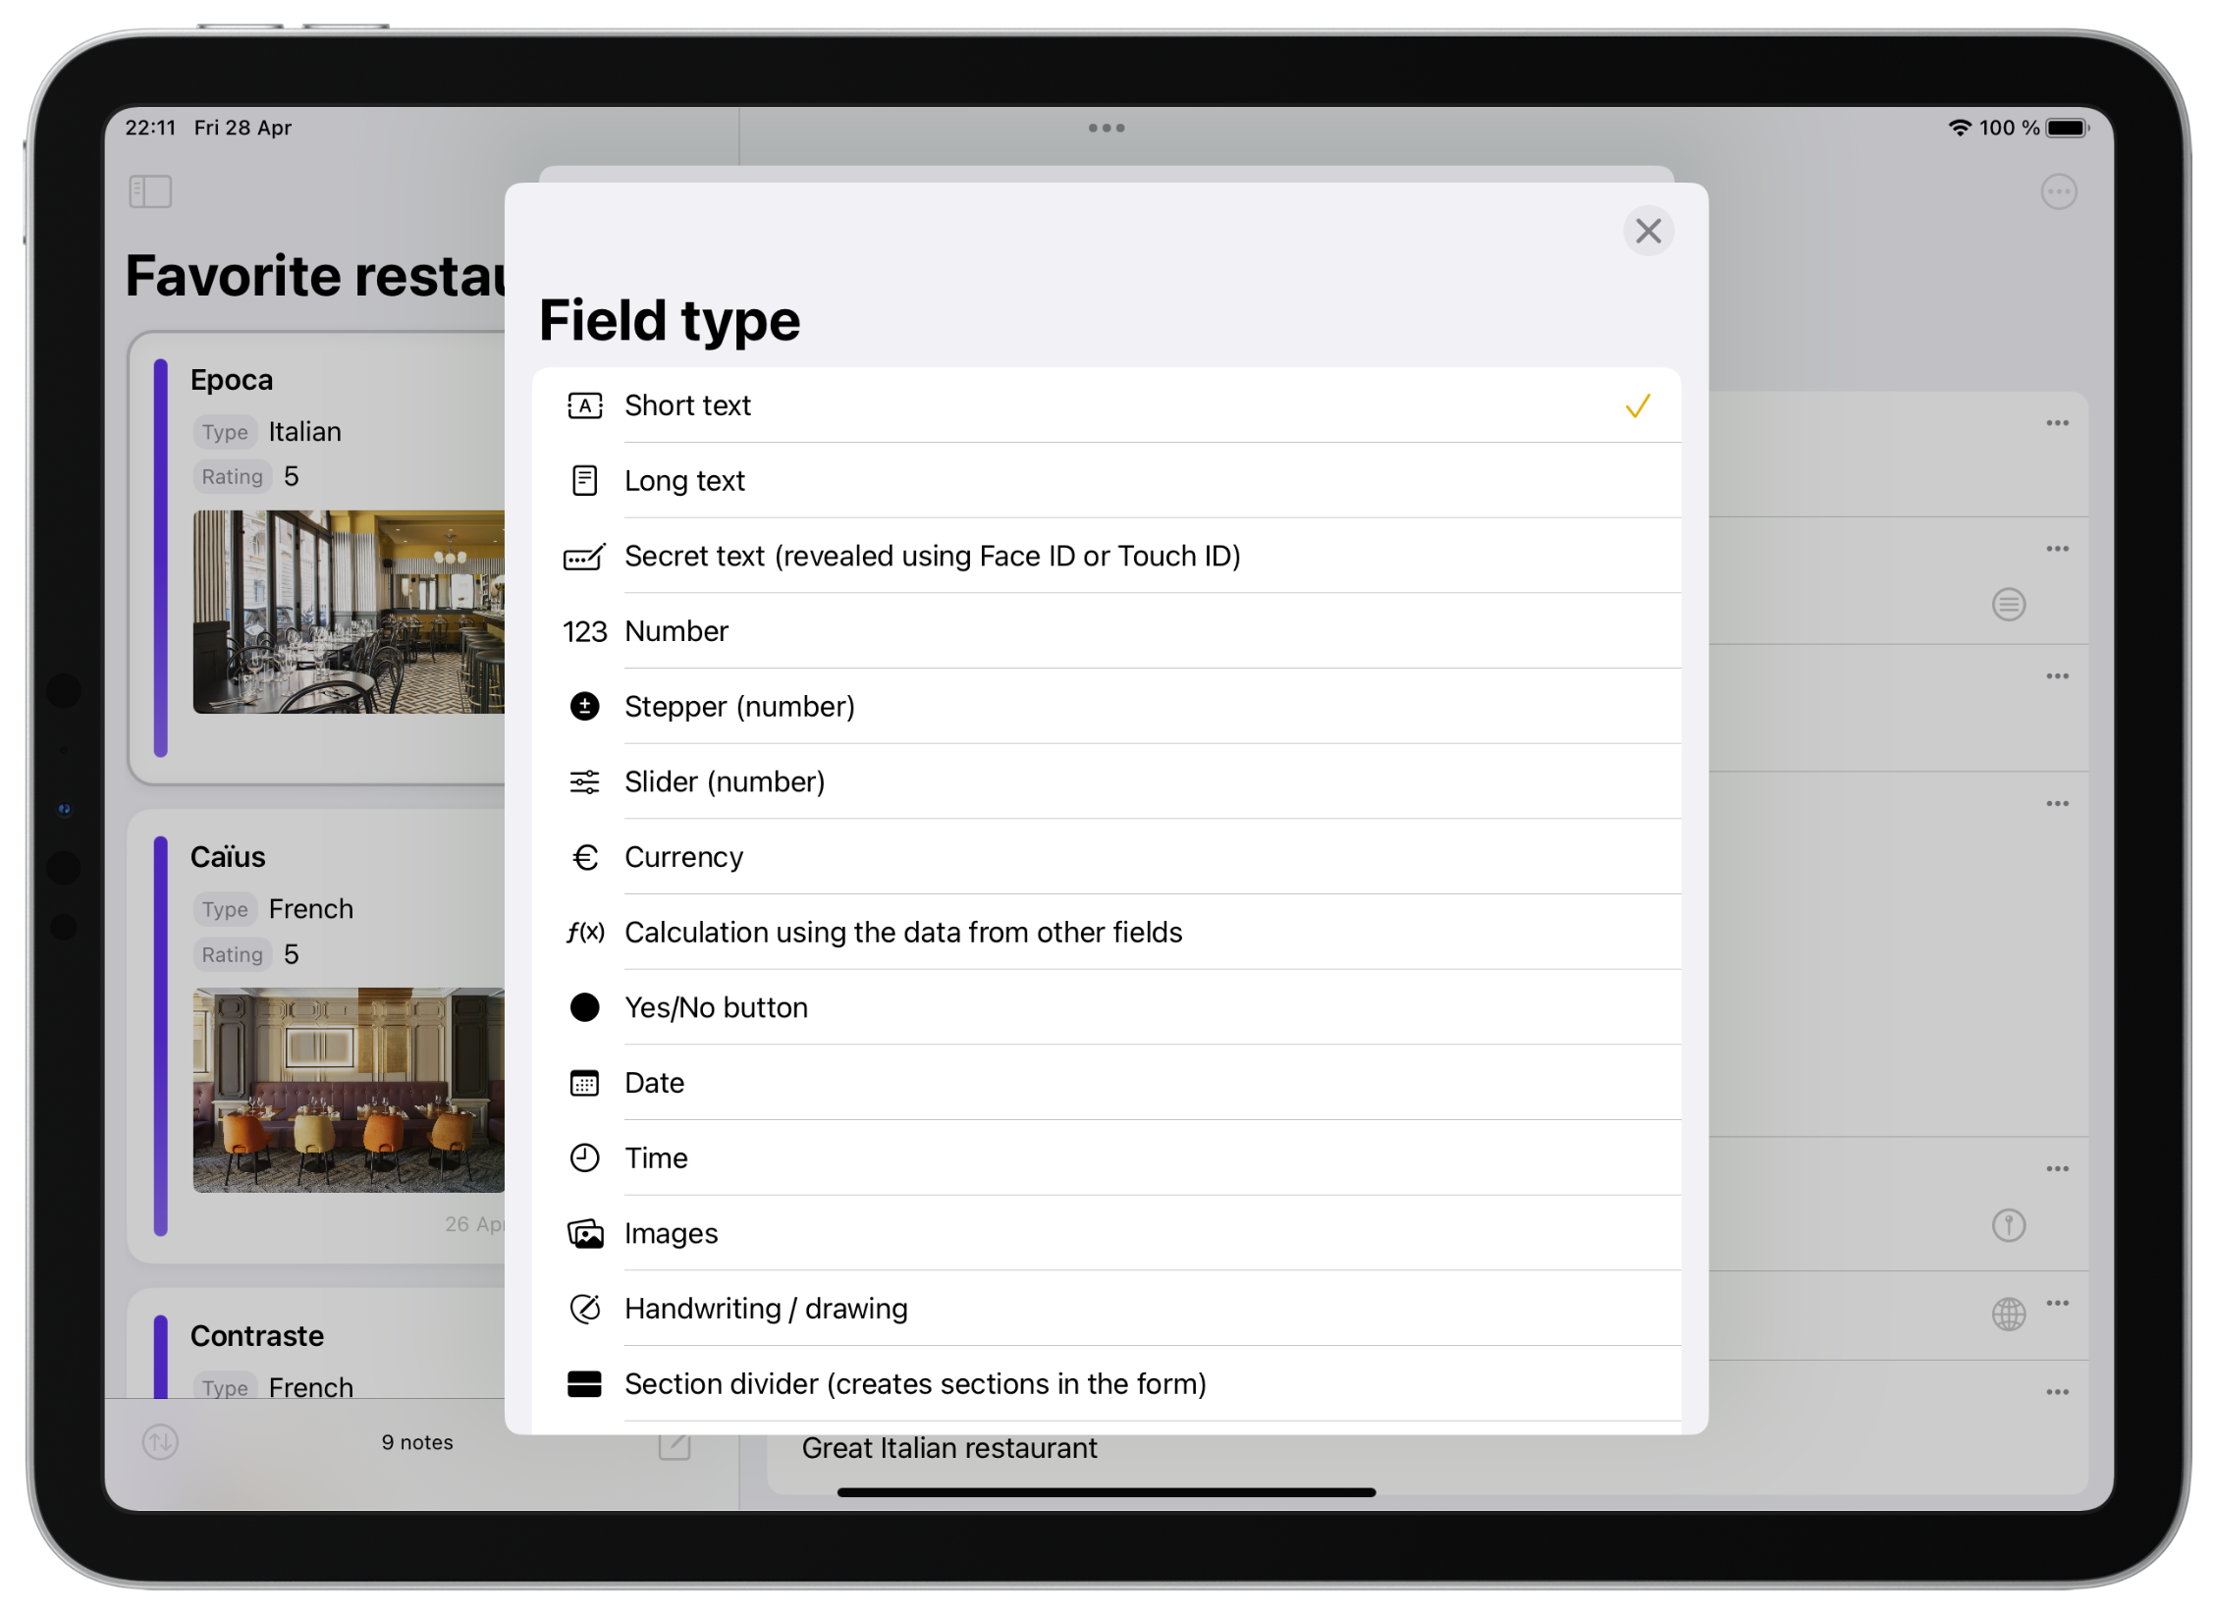The width and height of the screenshot is (2215, 1612).
Task: Tap the 9 notes count label
Action: 417,1442
